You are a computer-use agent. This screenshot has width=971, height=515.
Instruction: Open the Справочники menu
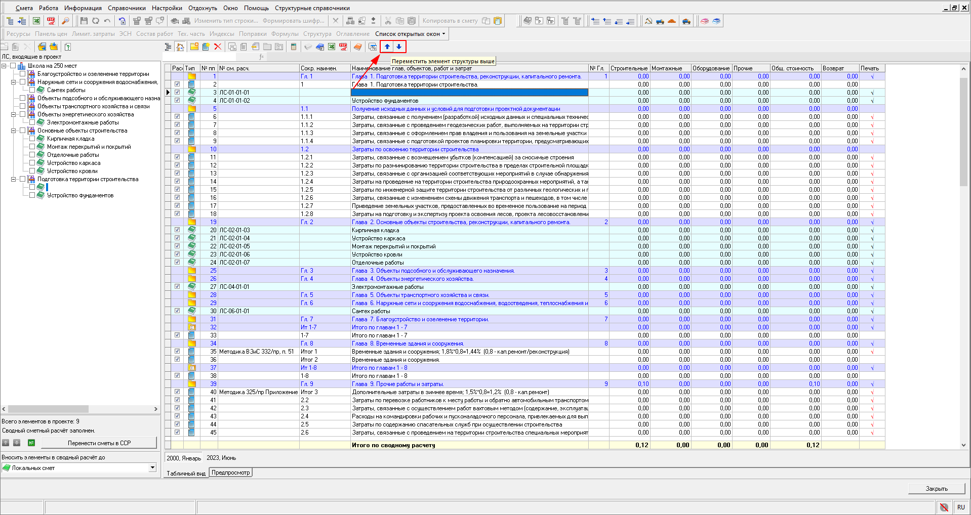[x=127, y=8]
